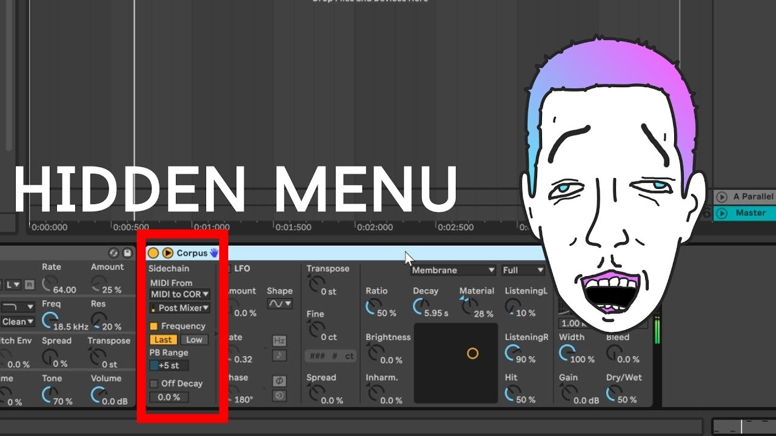Click the Freq 18.5 kHz knob

click(50, 319)
